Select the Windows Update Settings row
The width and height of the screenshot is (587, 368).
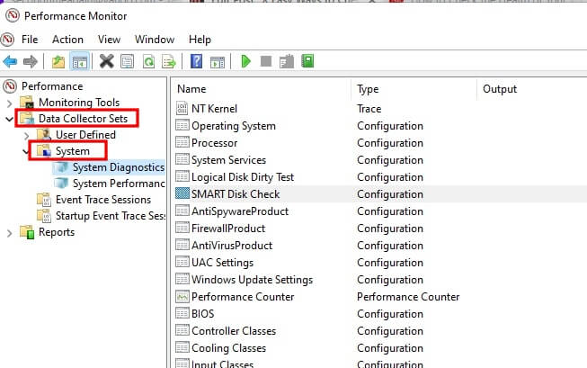(378, 280)
